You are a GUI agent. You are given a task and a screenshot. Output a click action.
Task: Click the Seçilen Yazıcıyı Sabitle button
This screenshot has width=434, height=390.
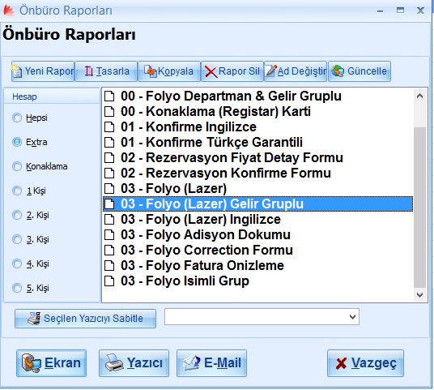[85, 319]
